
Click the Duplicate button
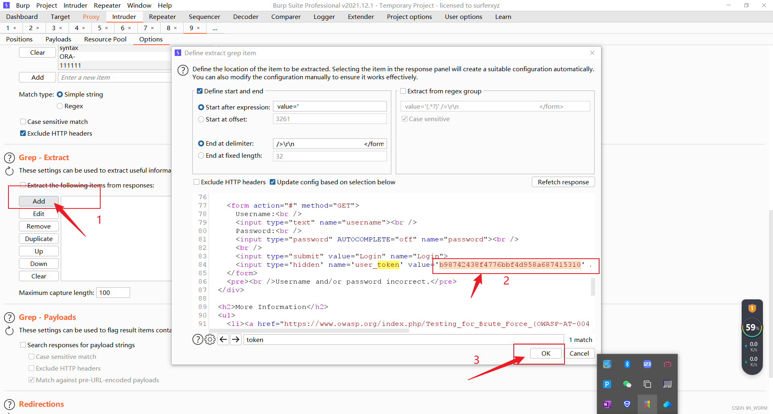pyautogui.click(x=39, y=239)
